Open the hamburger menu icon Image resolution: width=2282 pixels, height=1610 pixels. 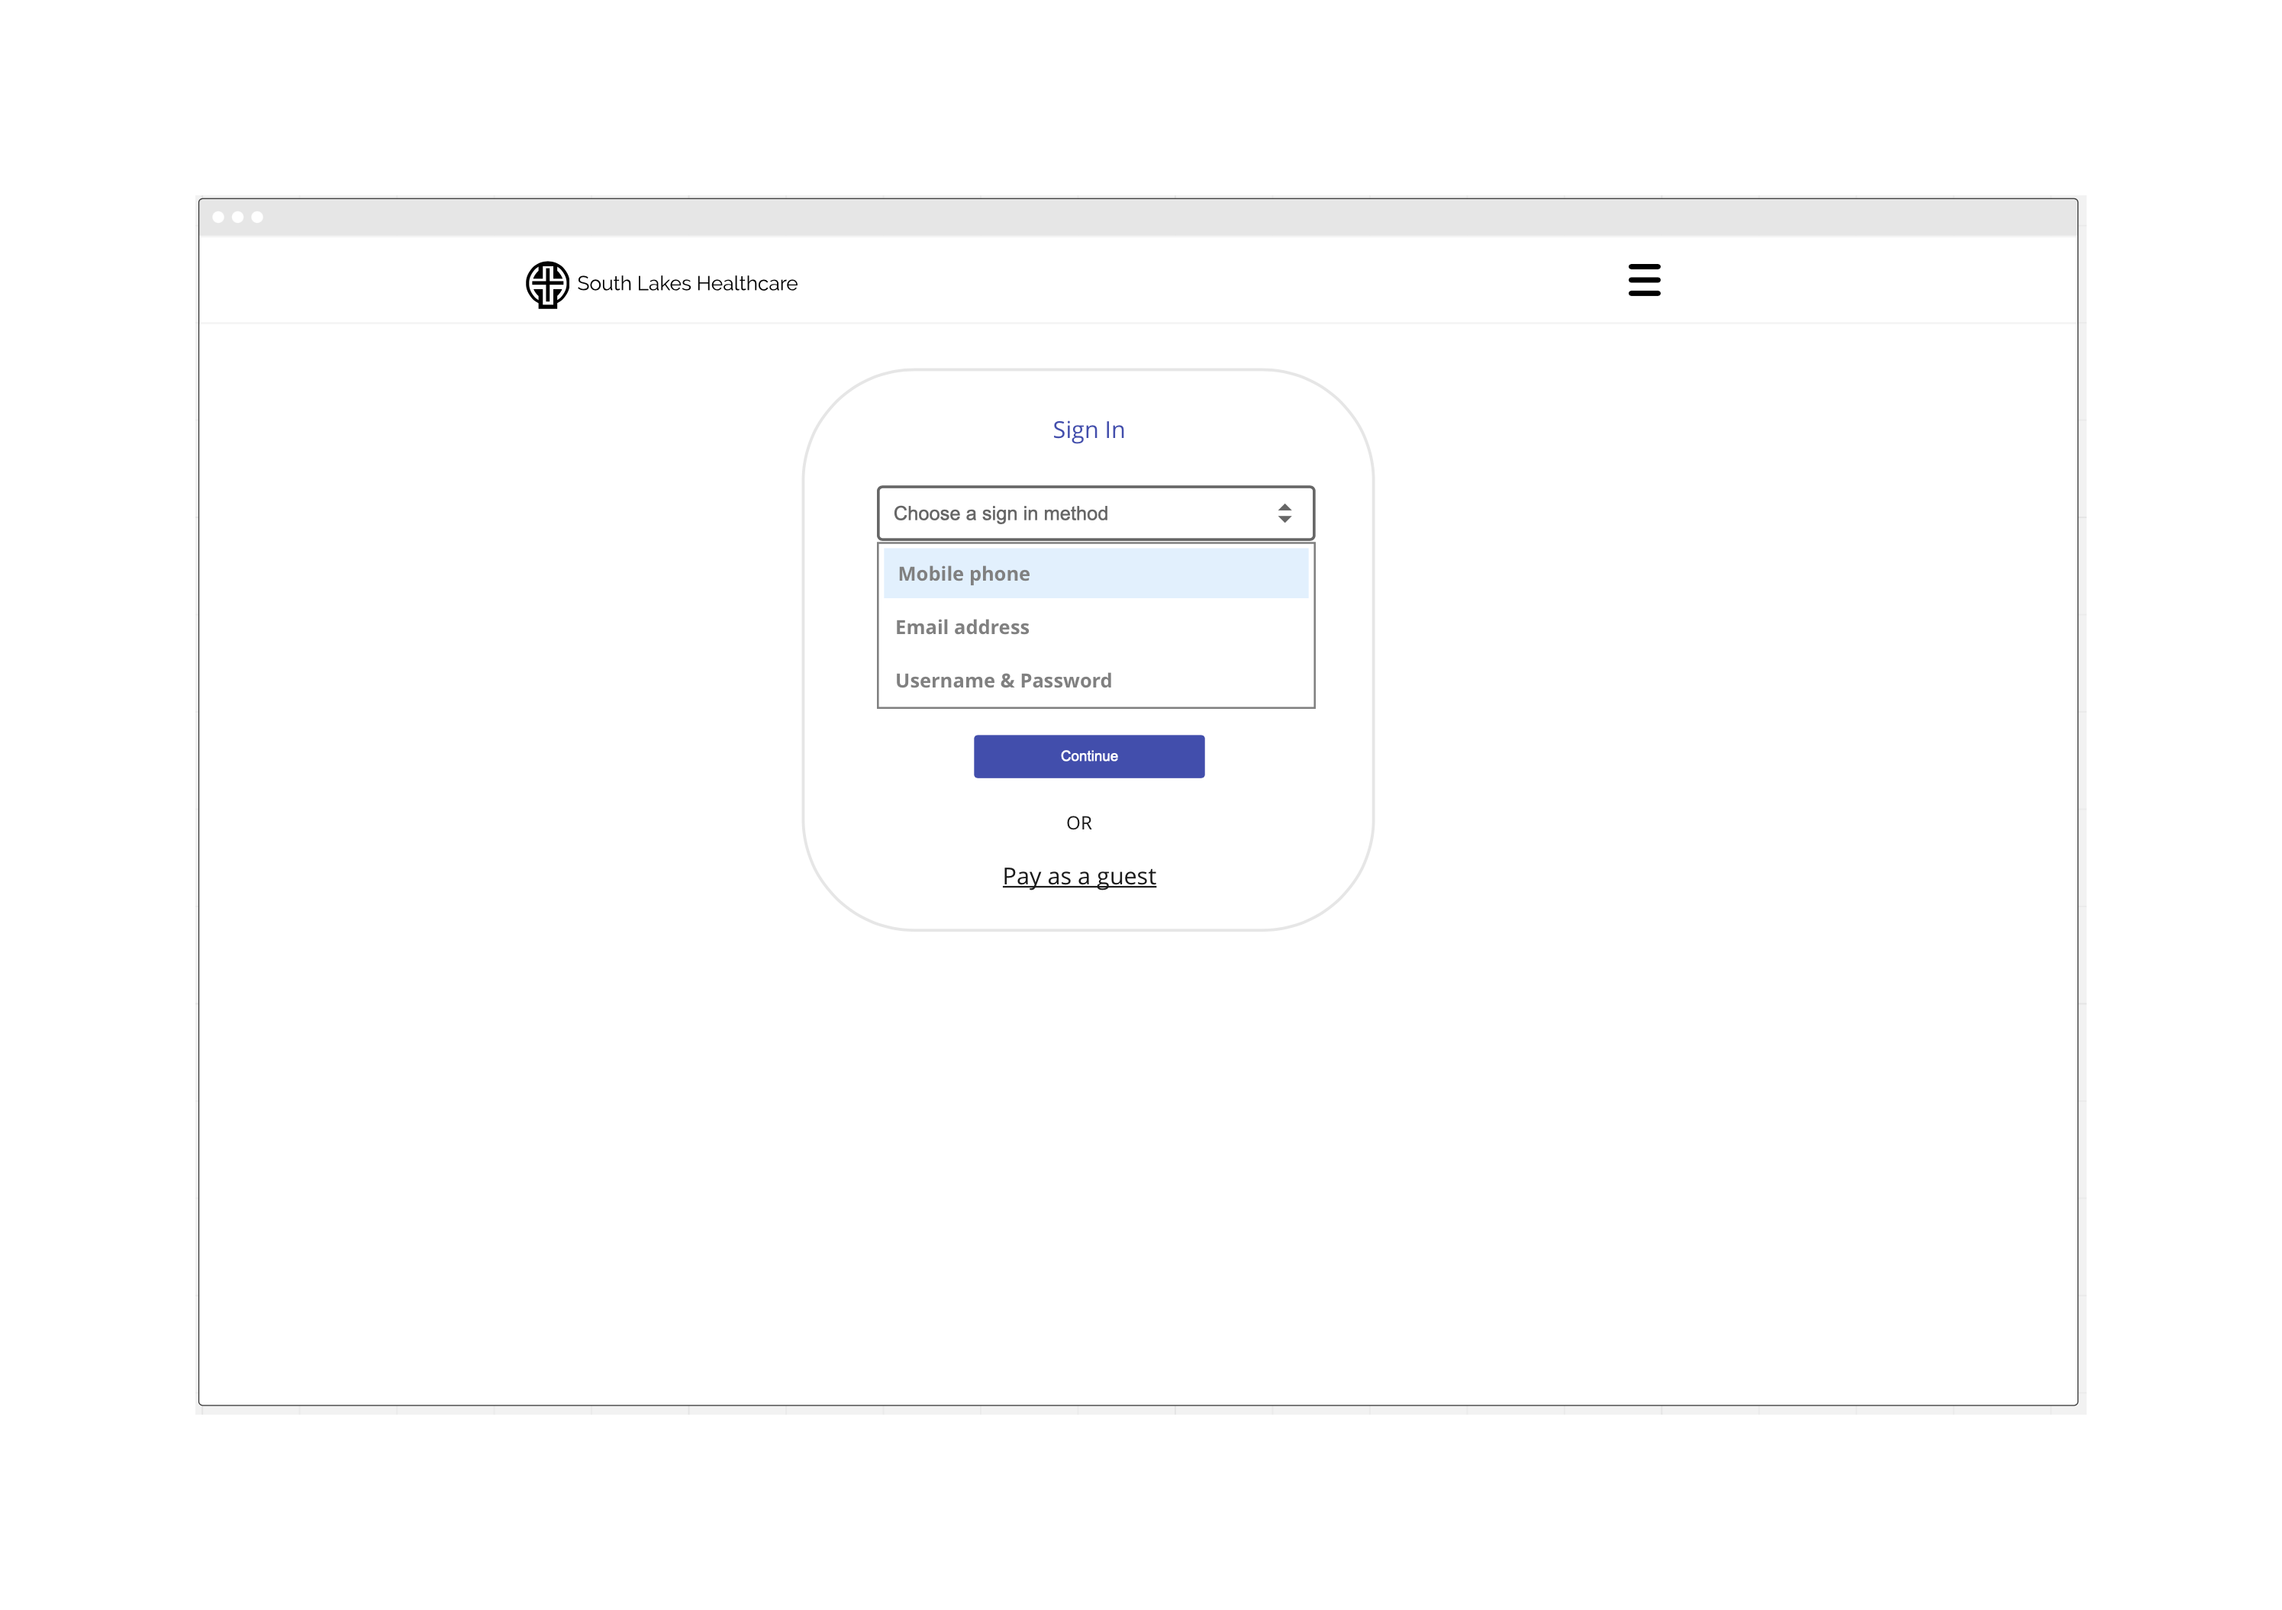(x=1644, y=280)
